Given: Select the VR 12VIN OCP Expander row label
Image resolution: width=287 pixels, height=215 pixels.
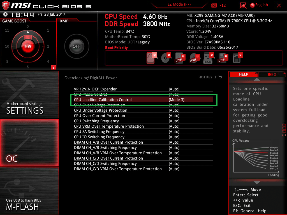Looking at the screenshot, I should click(95, 89).
